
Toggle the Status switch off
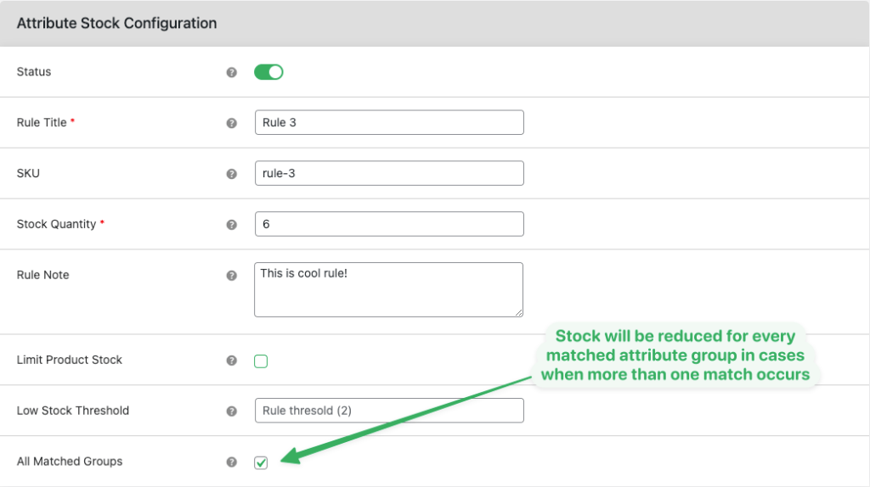coord(268,72)
